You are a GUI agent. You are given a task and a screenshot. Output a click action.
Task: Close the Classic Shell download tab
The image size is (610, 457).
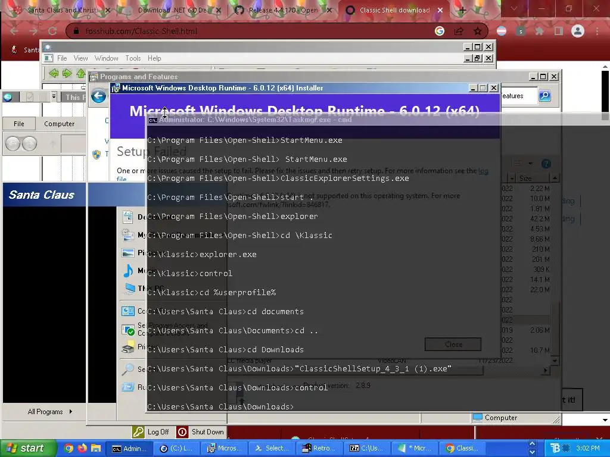coord(440,10)
